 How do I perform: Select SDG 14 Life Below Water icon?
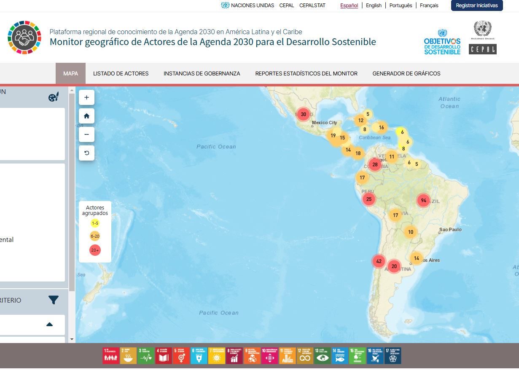point(340,356)
